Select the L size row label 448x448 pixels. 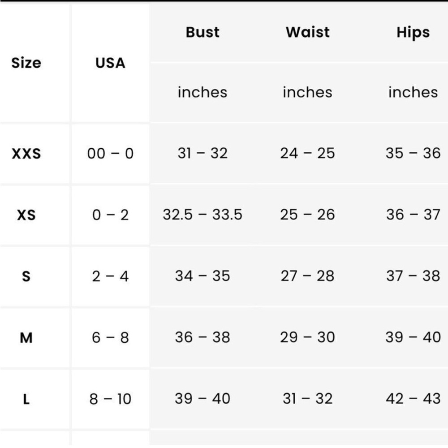click(26, 399)
